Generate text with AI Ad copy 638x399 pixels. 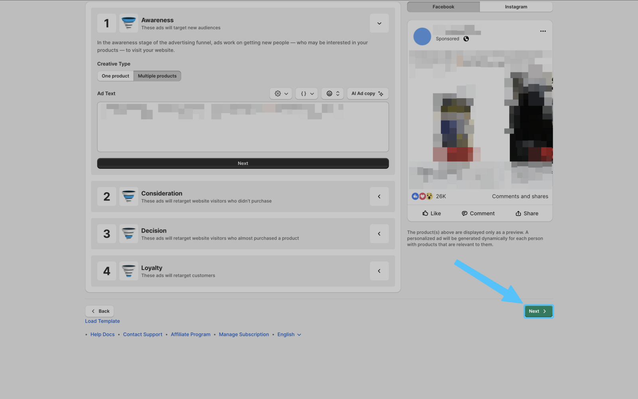click(367, 93)
